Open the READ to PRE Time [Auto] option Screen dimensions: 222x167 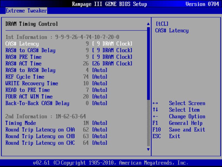(100, 90)
